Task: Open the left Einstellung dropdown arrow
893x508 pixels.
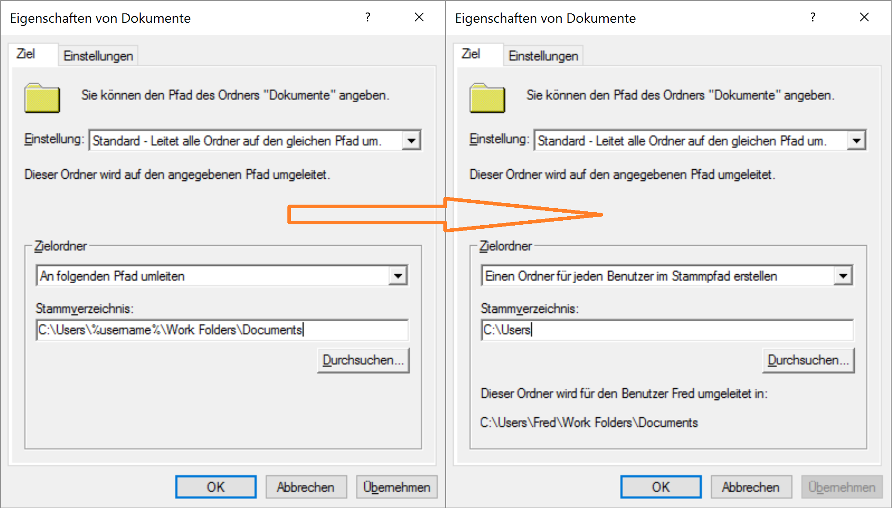Action: point(411,141)
